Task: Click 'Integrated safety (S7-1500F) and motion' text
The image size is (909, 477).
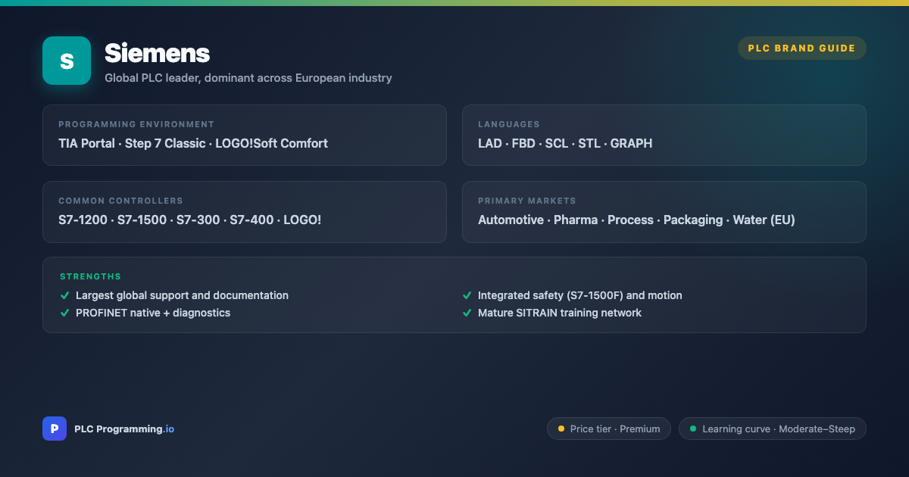Action: (580, 295)
